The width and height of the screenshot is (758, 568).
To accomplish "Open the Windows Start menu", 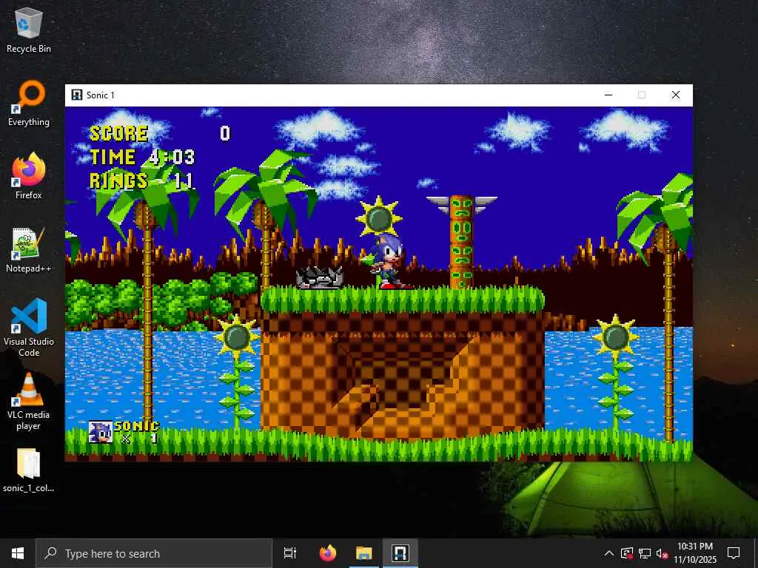I will point(18,553).
